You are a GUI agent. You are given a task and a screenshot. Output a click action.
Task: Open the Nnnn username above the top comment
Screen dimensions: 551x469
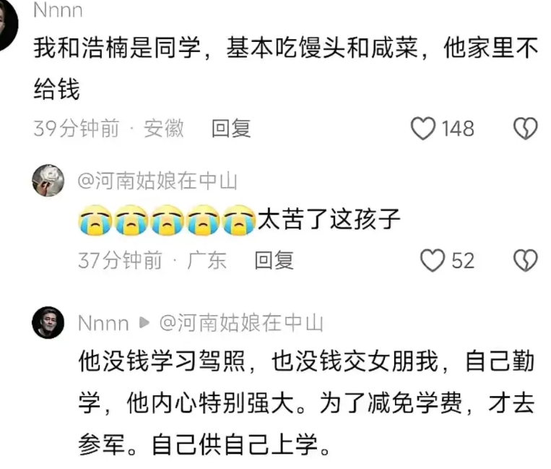click(58, 10)
